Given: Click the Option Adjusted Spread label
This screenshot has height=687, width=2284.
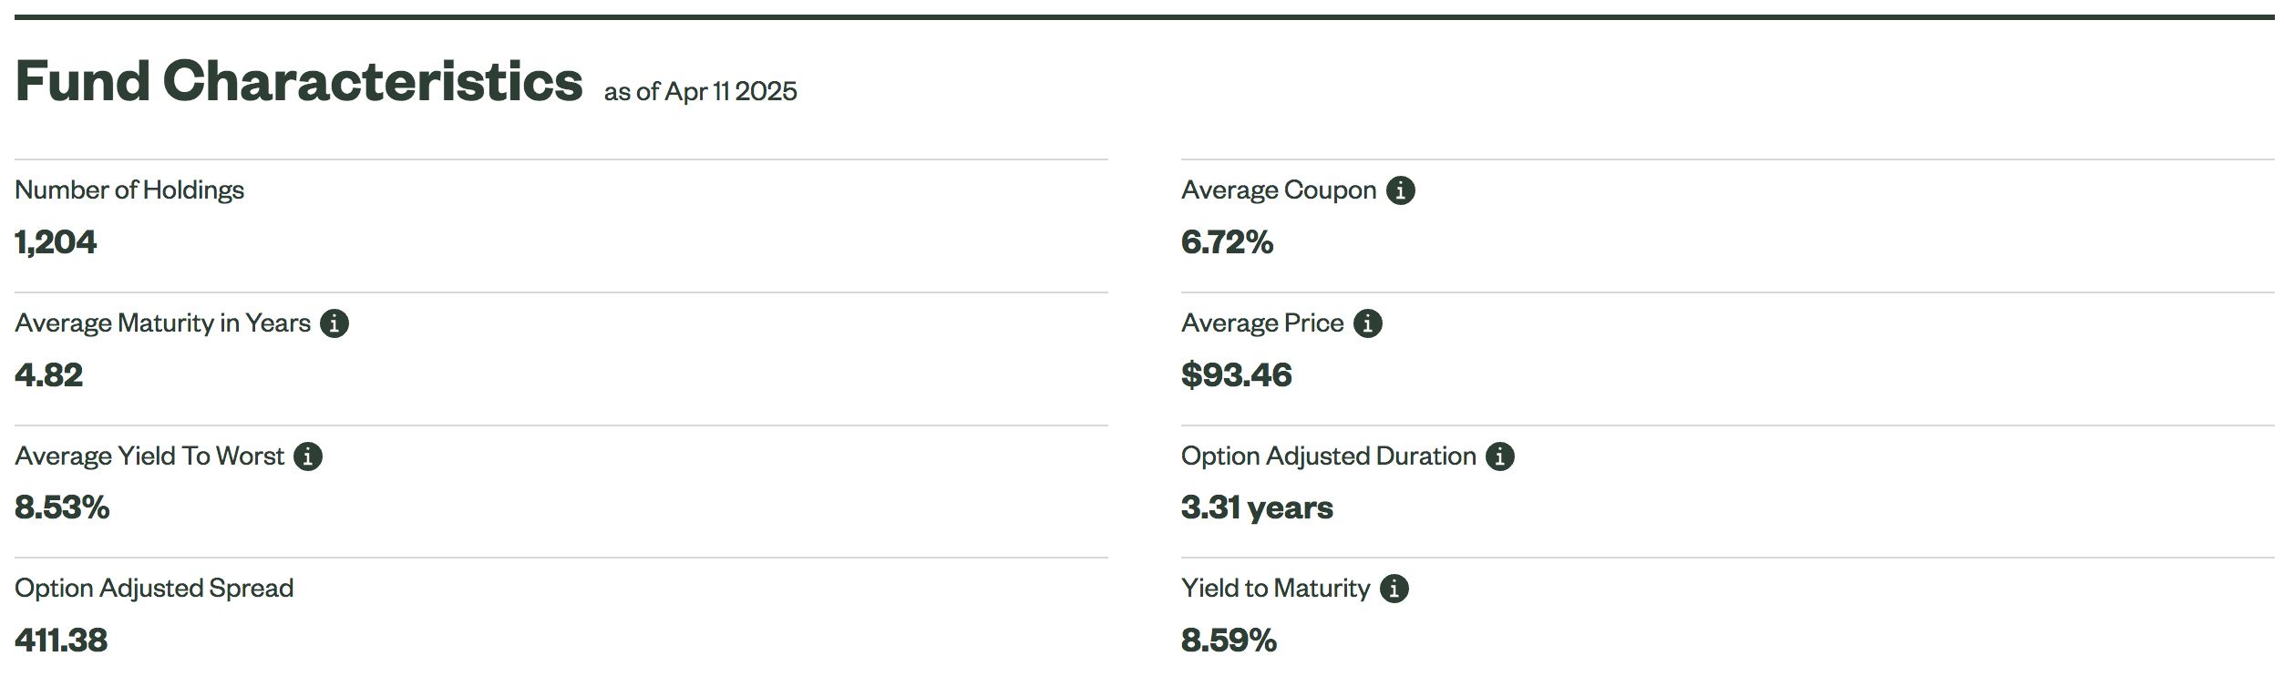Looking at the screenshot, I should point(154,589).
